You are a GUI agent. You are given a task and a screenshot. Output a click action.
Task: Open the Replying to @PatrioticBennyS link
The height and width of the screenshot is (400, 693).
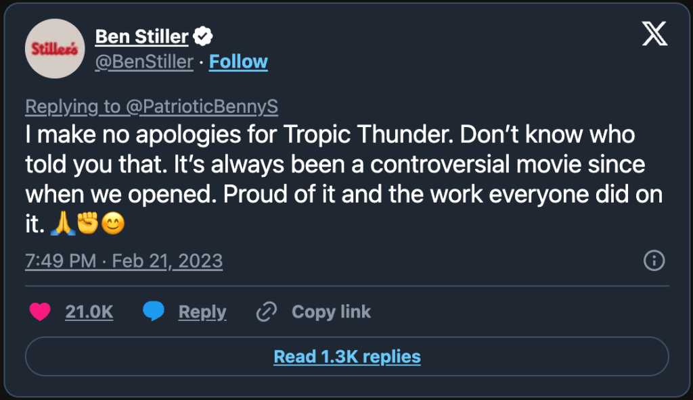pos(152,107)
